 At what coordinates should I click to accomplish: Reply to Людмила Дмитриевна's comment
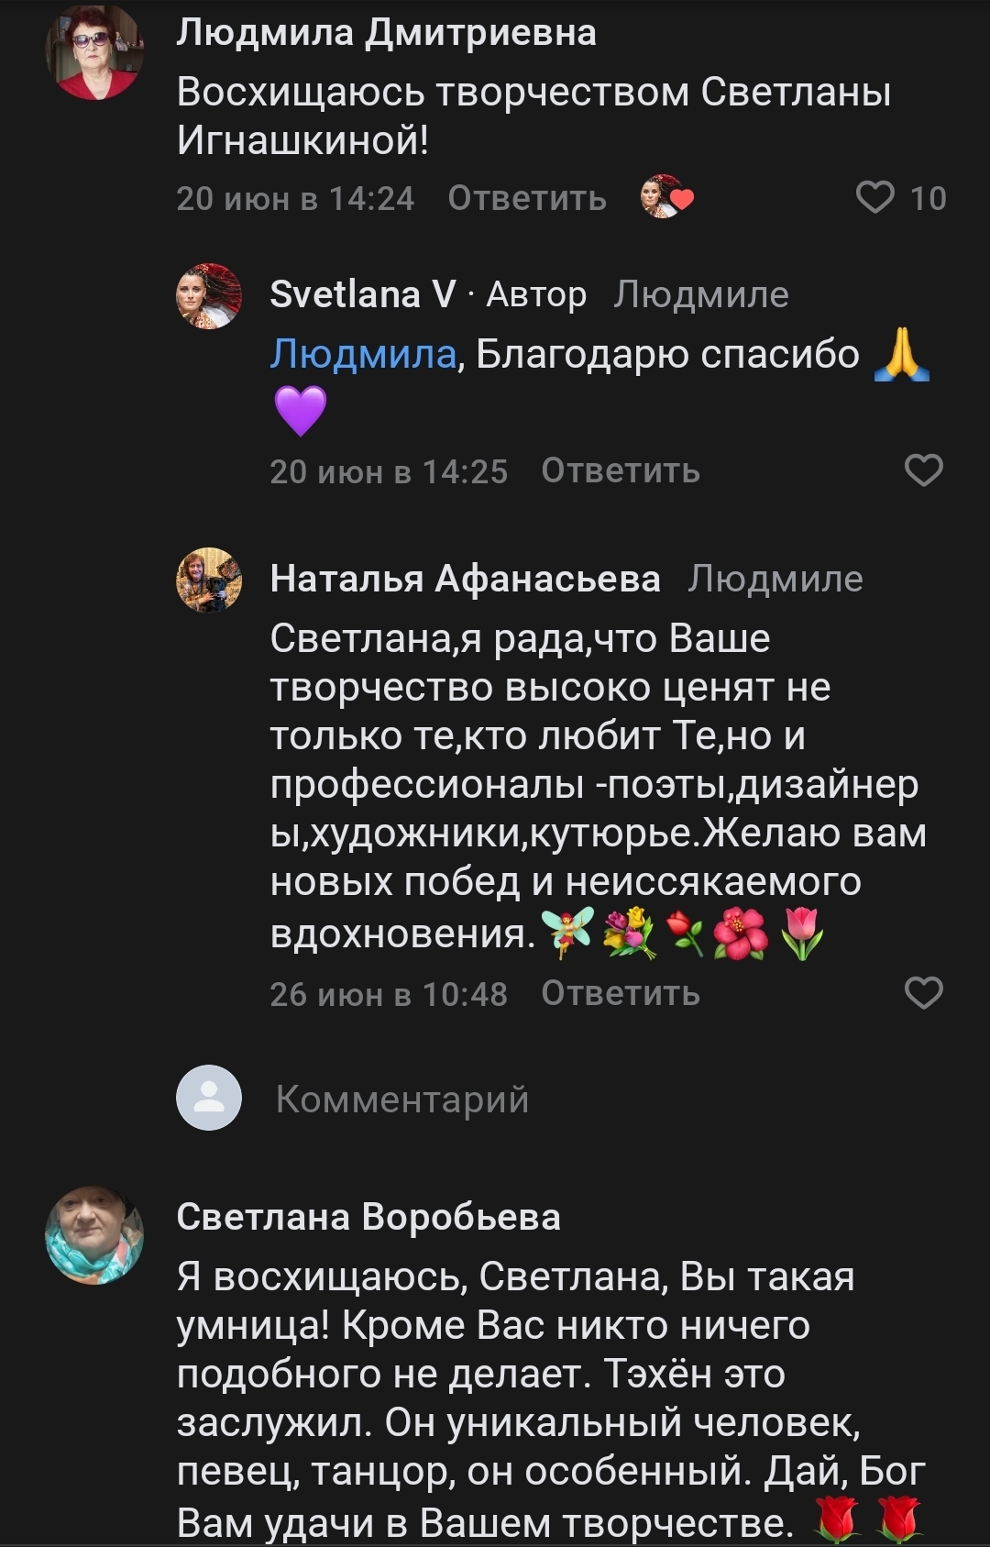click(527, 198)
